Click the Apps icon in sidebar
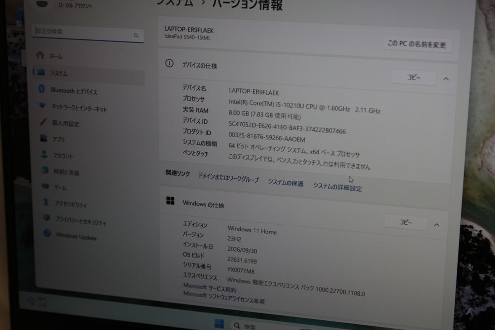 tap(44, 138)
